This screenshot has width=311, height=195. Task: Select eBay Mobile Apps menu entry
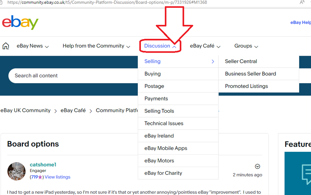point(178,148)
